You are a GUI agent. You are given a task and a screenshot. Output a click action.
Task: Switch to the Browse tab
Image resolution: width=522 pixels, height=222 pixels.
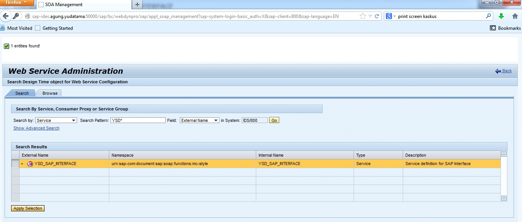(50, 93)
